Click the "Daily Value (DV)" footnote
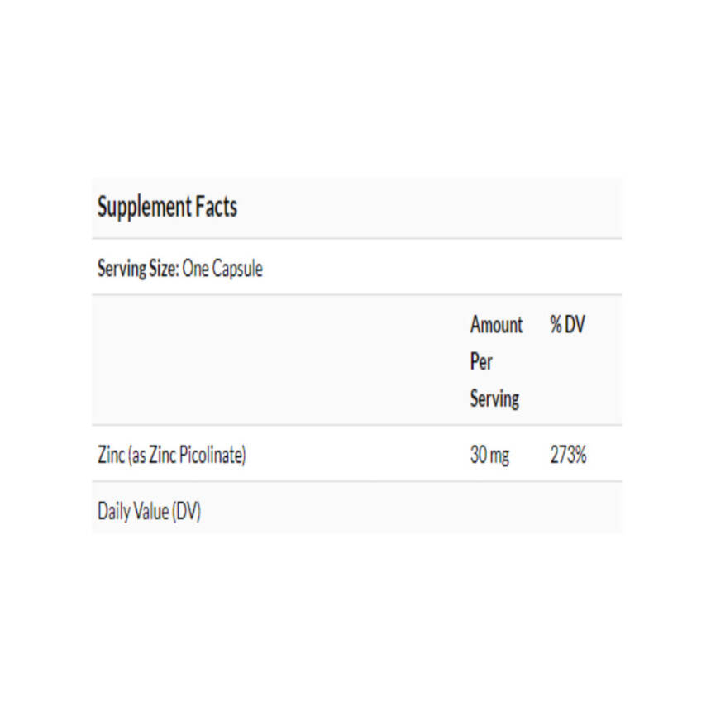711x711 pixels. coord(149,512)
